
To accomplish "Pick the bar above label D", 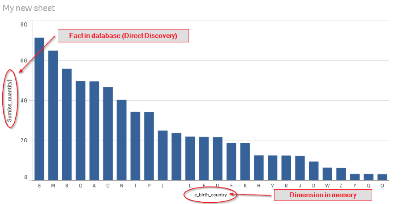I will (x=313, y=171).
